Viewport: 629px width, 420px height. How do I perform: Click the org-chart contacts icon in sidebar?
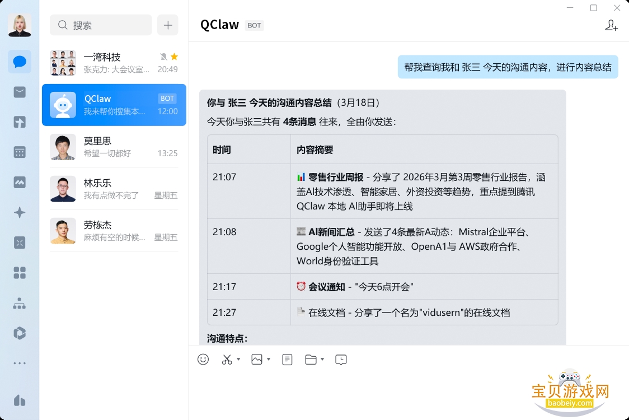coord(20,303)
